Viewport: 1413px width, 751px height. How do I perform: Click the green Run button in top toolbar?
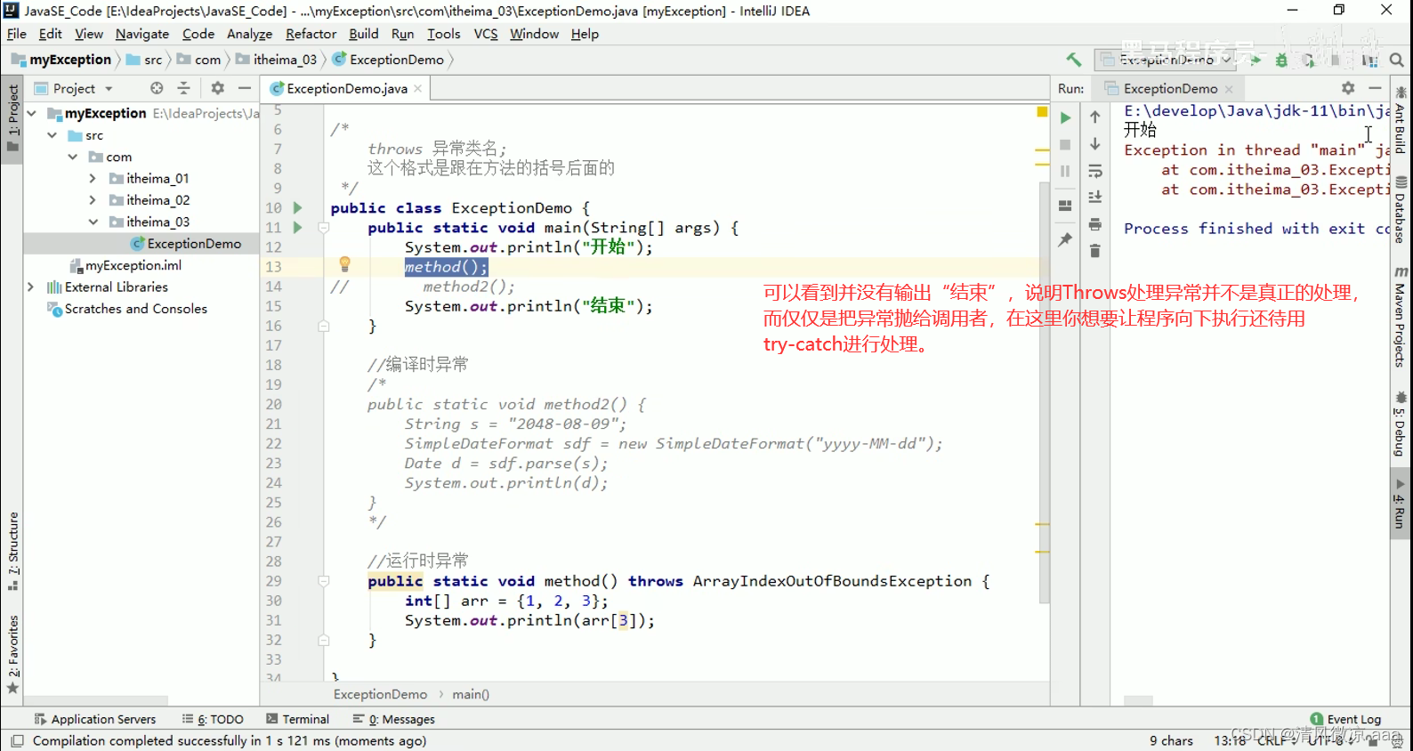tap(1256, 60)
